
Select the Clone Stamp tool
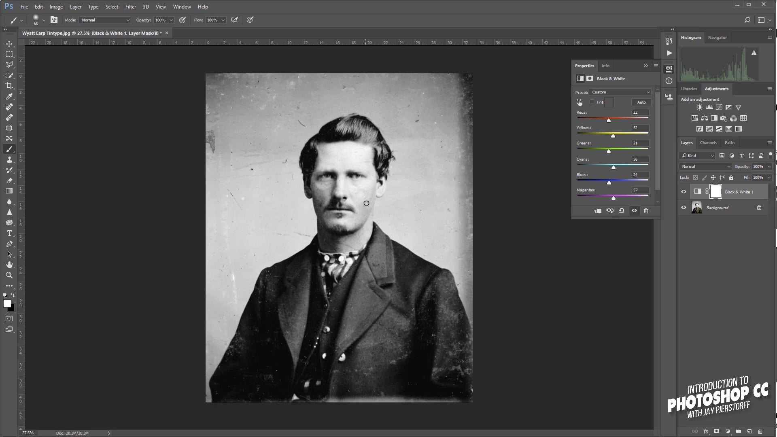pos(9,159)
